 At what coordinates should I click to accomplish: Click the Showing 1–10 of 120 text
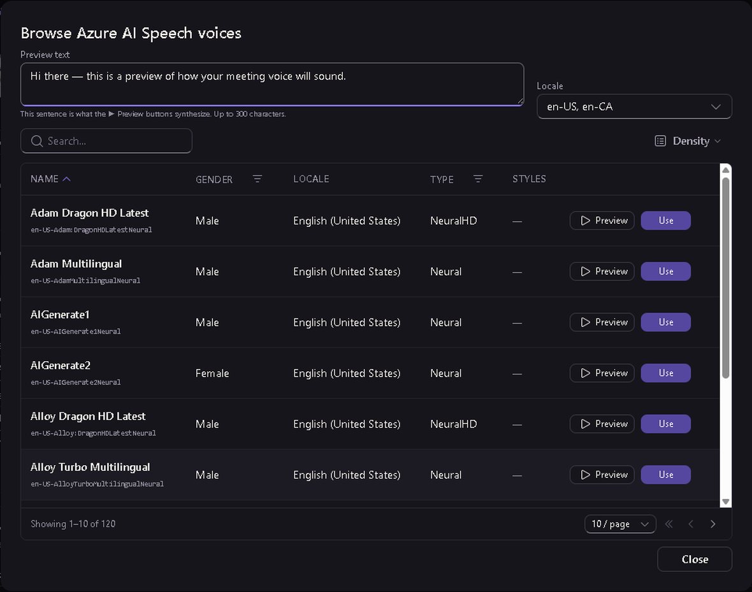pos(73,524)
